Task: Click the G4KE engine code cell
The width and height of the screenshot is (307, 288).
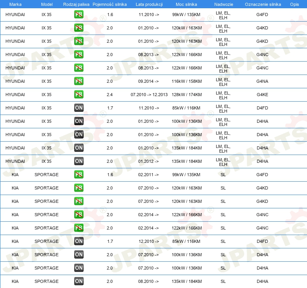Action: click(x=262, y=95)
